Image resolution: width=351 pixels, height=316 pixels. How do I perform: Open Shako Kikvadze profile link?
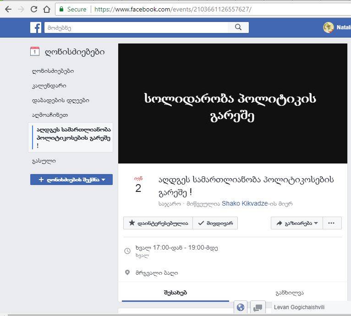click(245, 203)
